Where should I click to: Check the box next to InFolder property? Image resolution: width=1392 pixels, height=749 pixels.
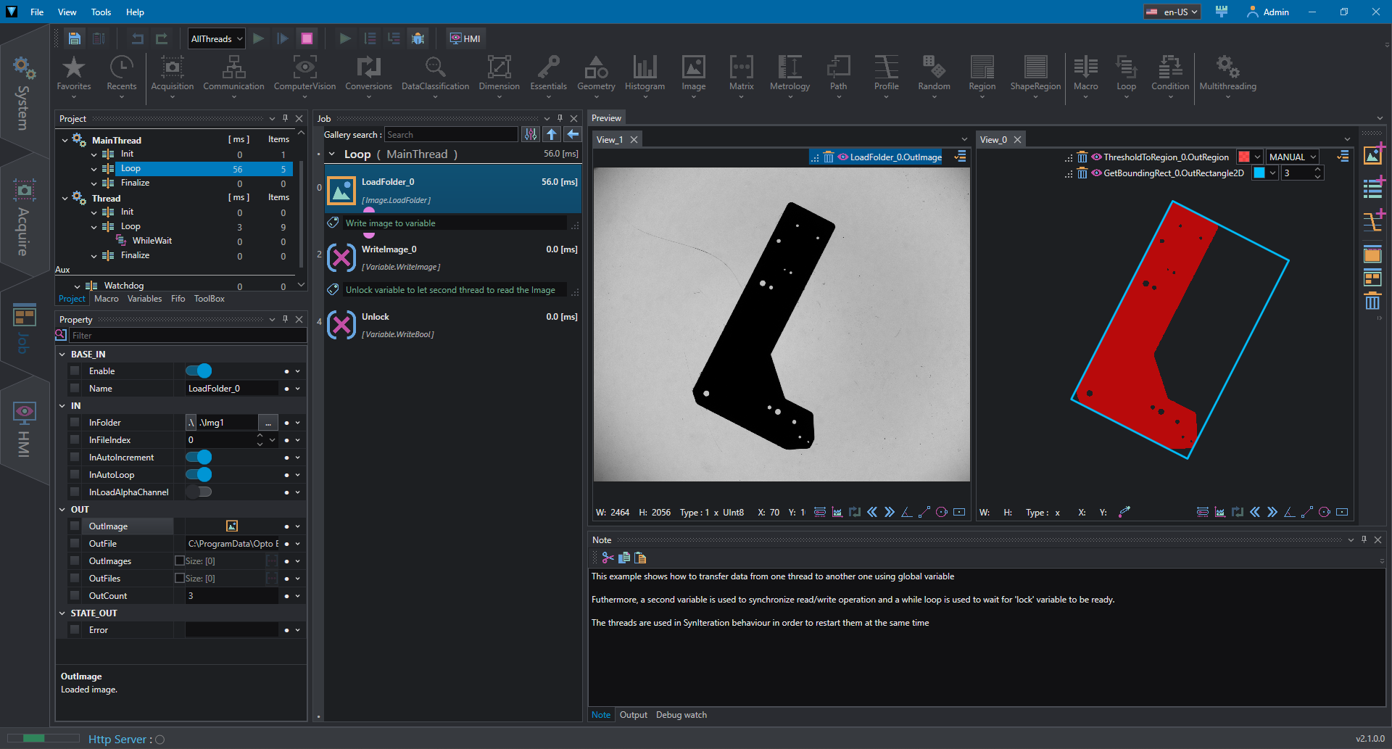[75, 423]
